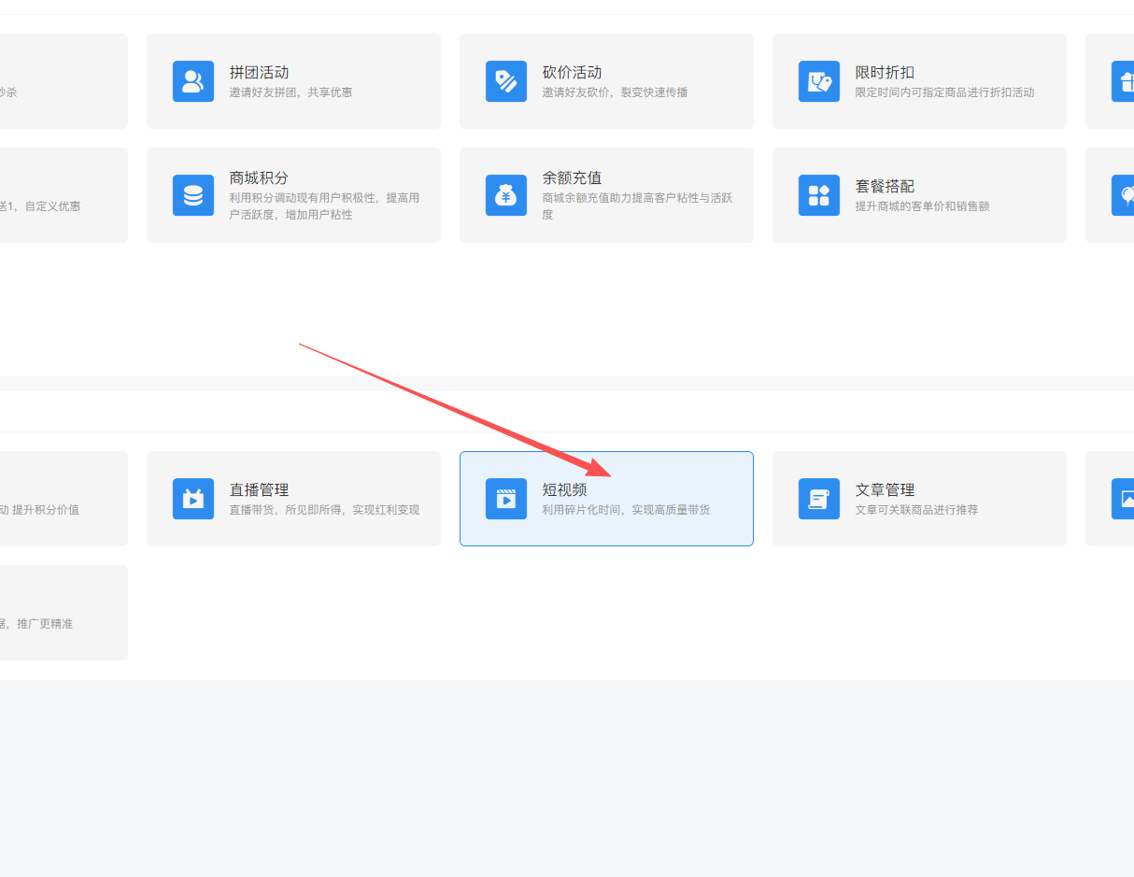
Task: Click the 商城积分 coin stack icon
Action: 192,195
